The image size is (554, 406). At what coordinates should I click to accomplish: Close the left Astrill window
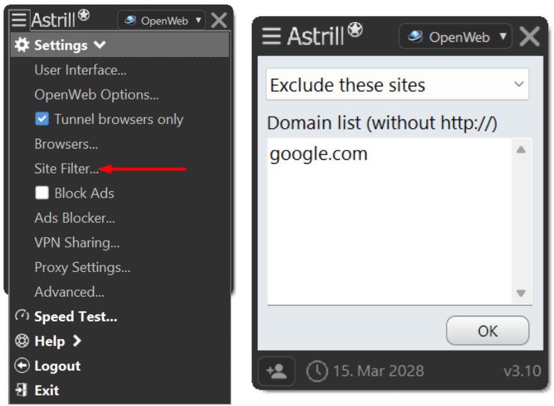pos(219,20)
